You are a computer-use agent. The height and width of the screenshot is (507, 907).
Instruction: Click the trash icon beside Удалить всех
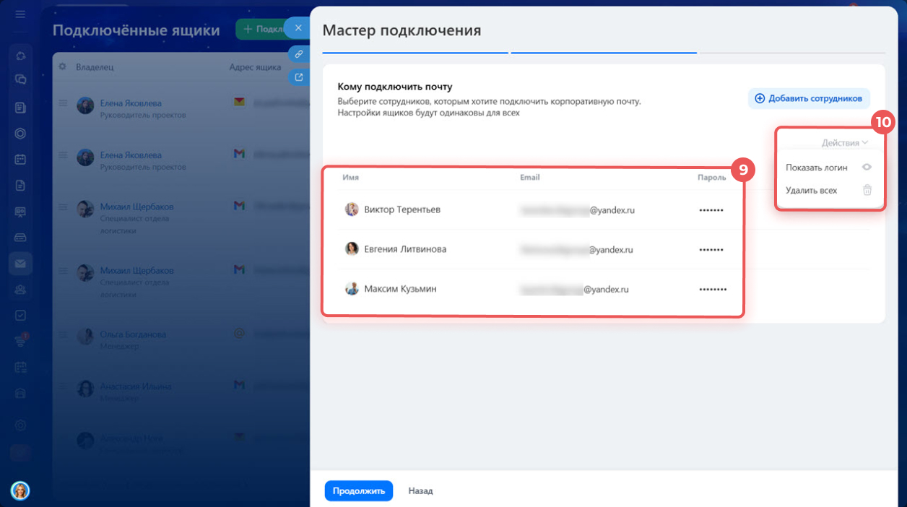[x=867, y=190]
